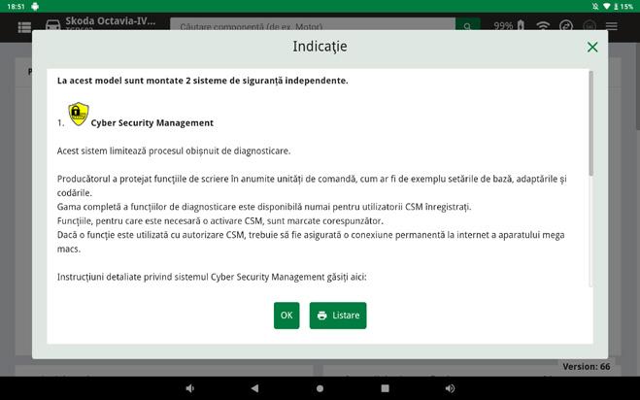Screen dimensions: 640x400
Task: Click the muted notifications bell icon
Action: pos(595,6)
